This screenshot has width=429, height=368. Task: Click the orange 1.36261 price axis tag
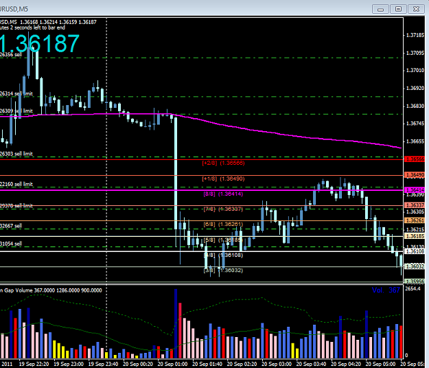point(415,220)
